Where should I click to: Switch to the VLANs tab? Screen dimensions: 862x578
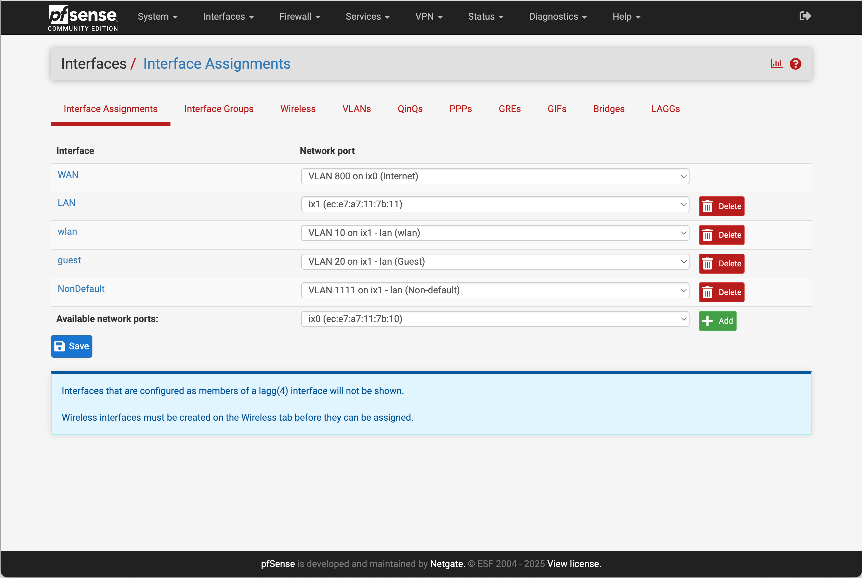click(x=356, y=109)
